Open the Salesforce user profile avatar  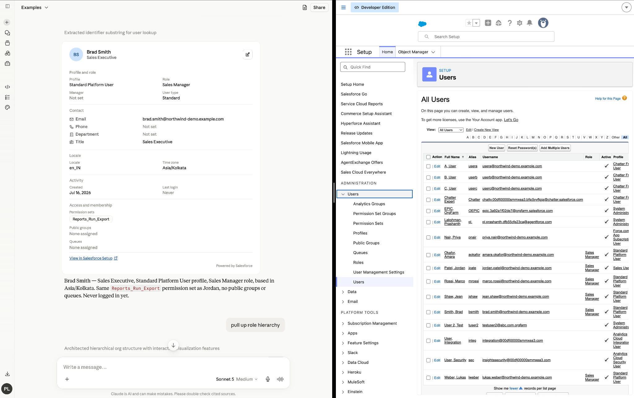pyautogui.click(x=543, y=23)
